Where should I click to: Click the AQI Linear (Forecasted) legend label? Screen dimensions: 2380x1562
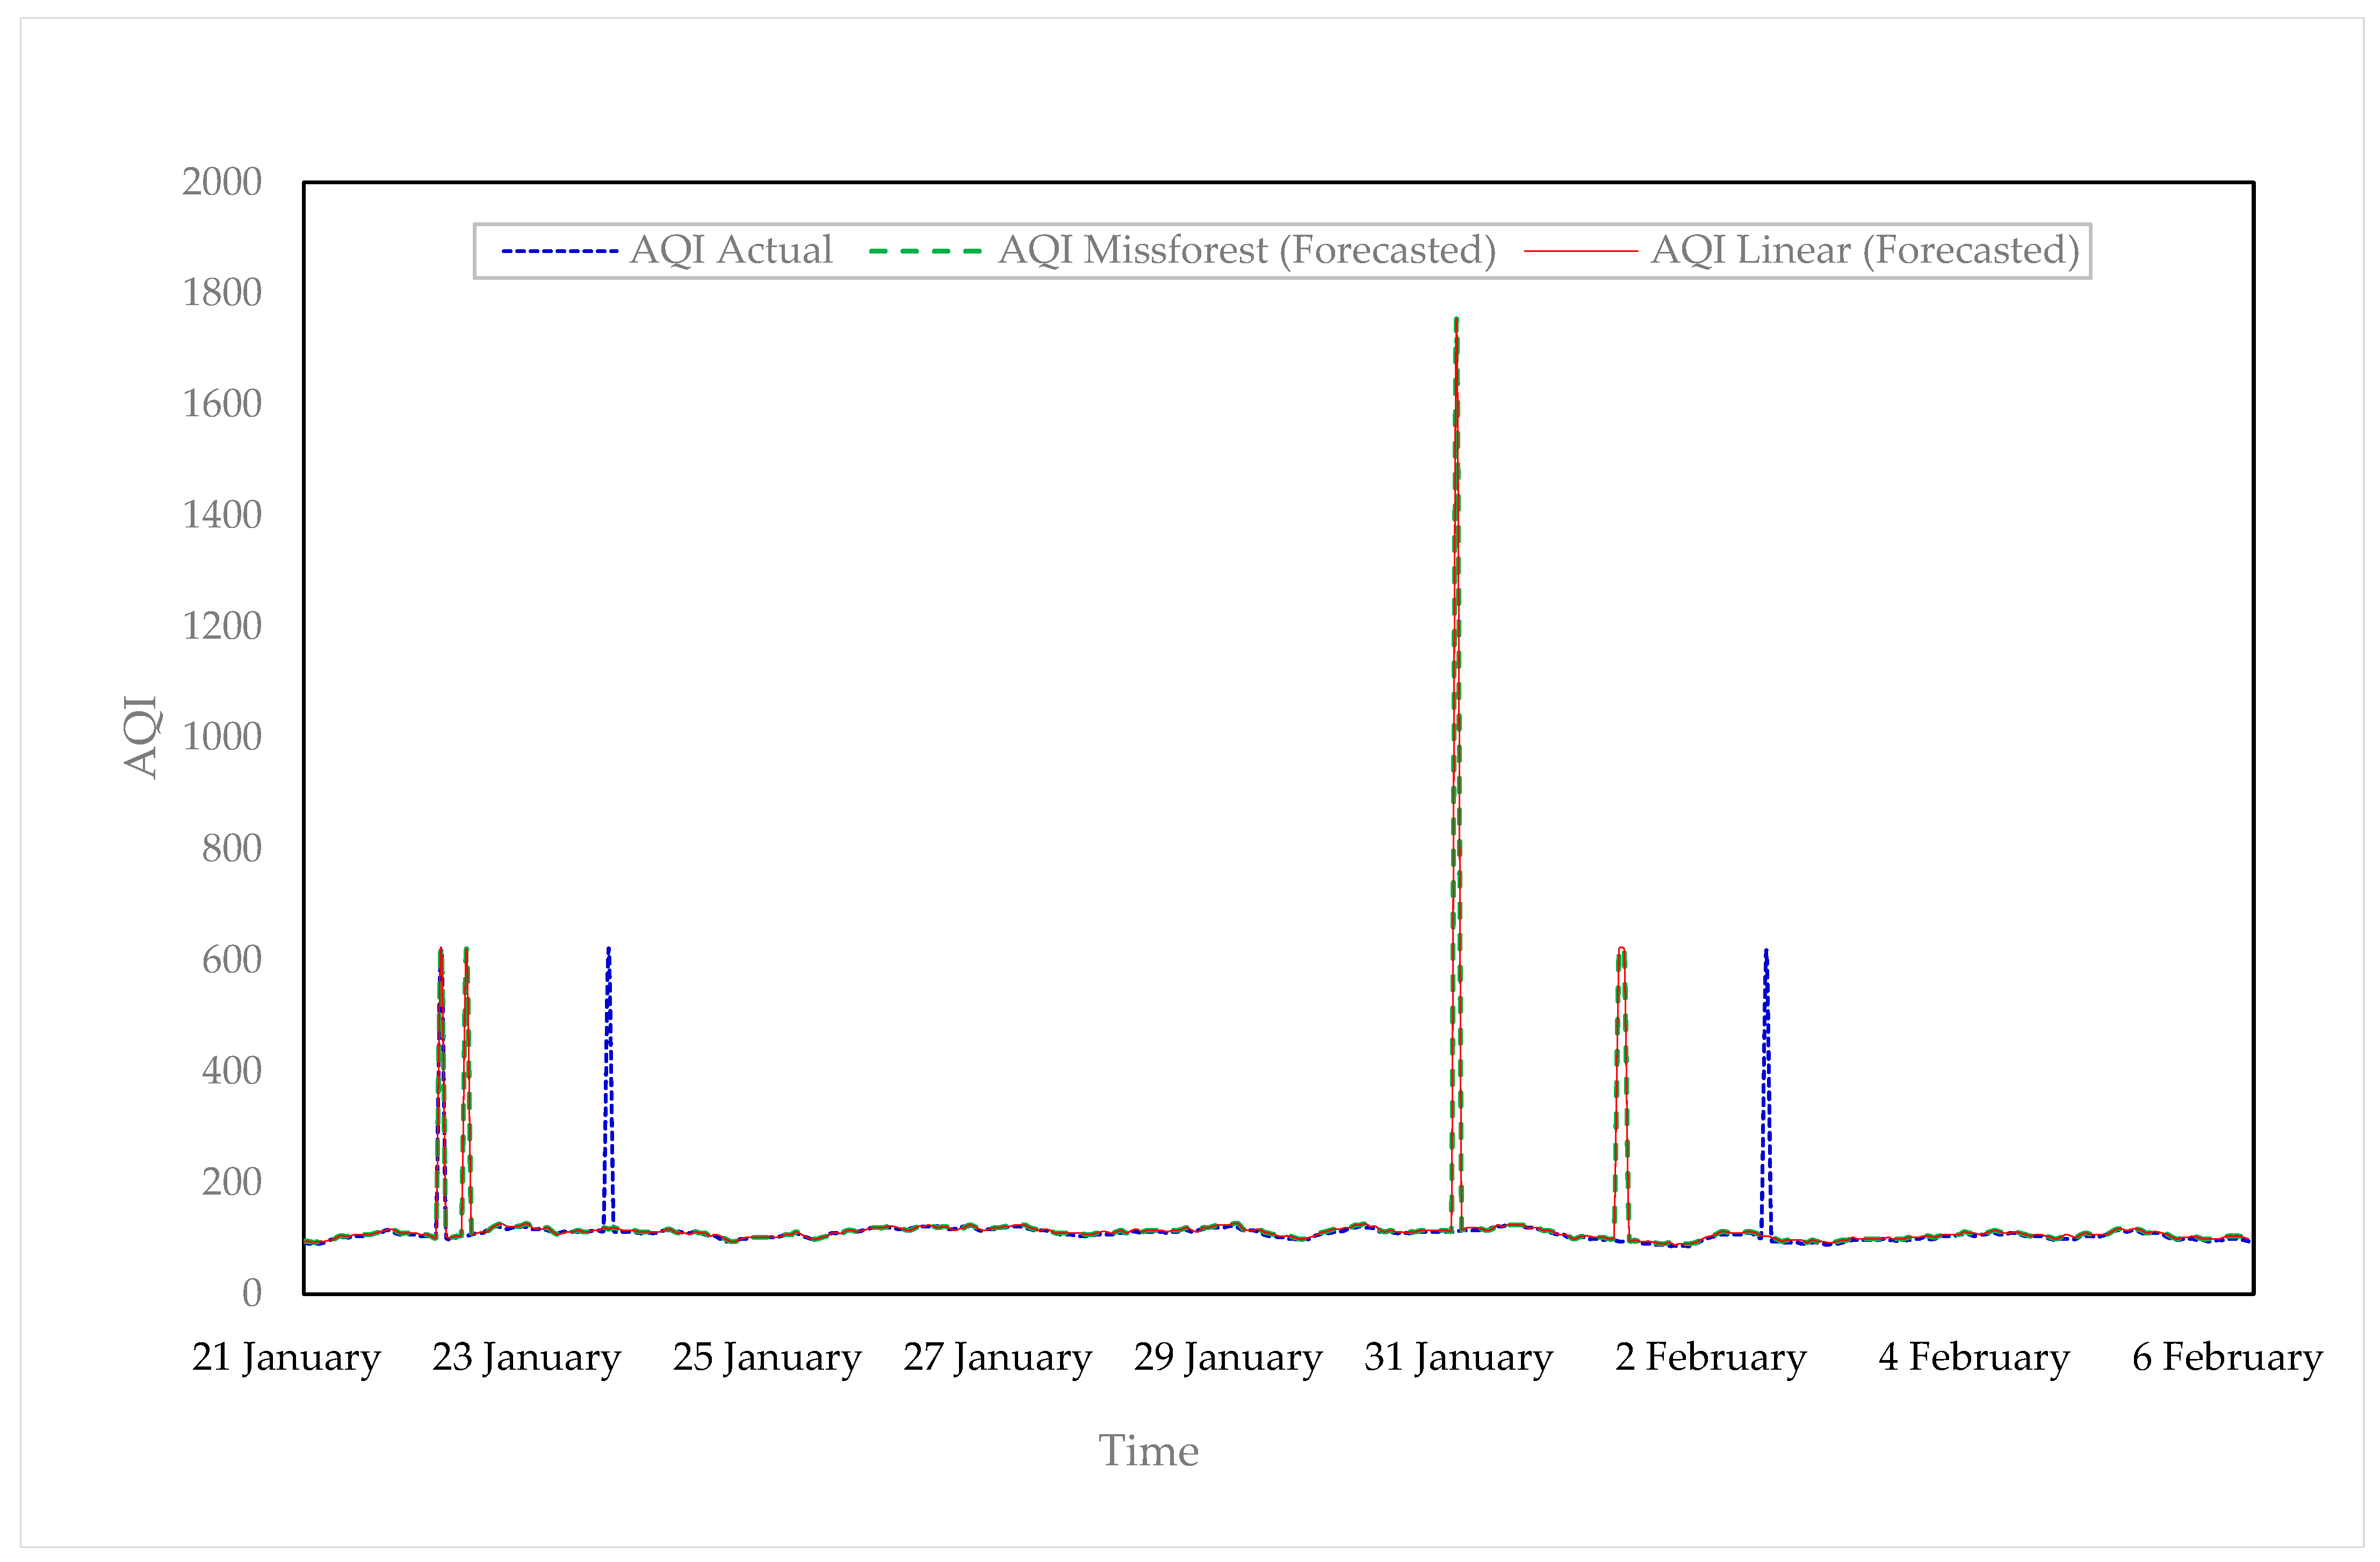point(1864,250)
